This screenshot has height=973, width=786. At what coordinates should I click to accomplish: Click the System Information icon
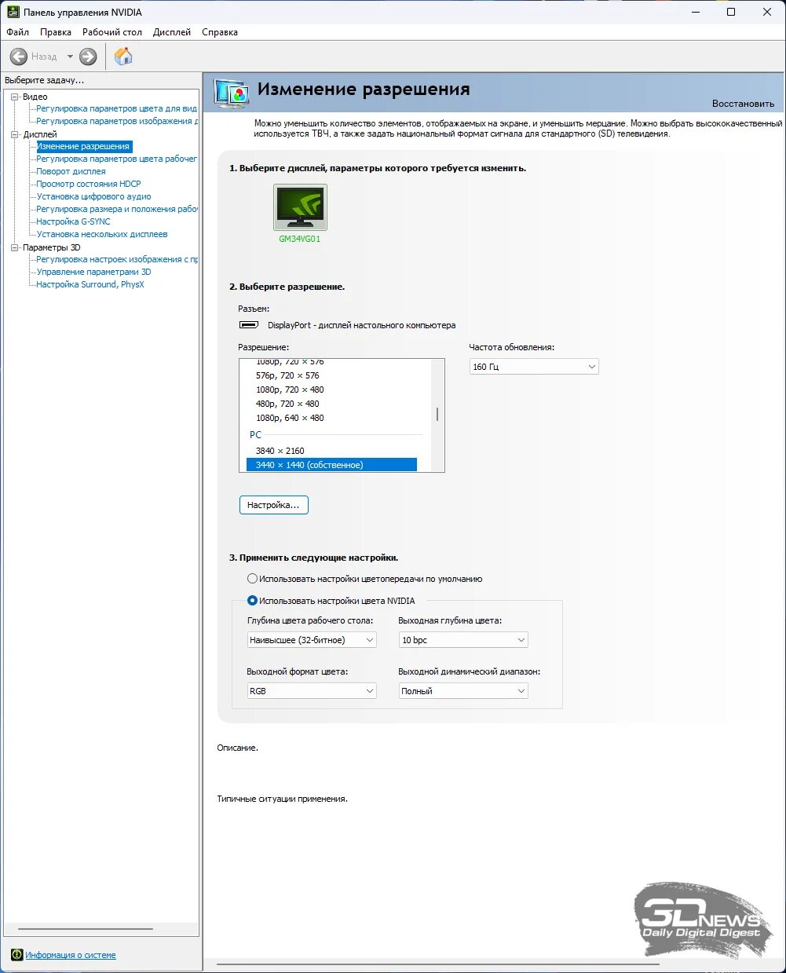click(16, 955)
